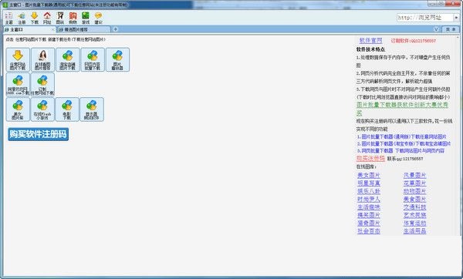
Task: Open the 体育运动 gallery link
Action: point(415,223)
